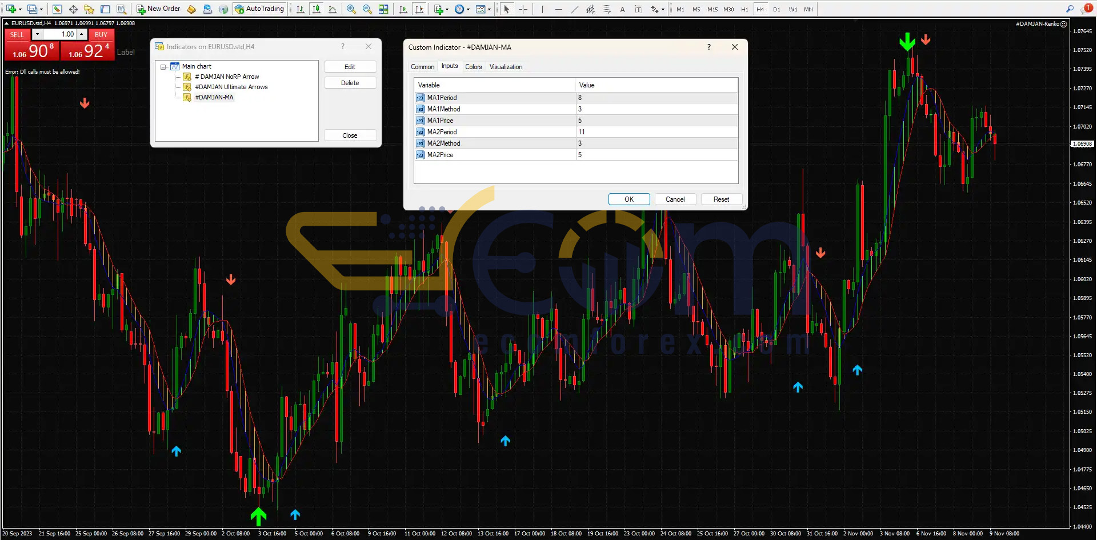Screen dimensions: 1097x540
Task: Open the Colors tab
Action: 474,67
